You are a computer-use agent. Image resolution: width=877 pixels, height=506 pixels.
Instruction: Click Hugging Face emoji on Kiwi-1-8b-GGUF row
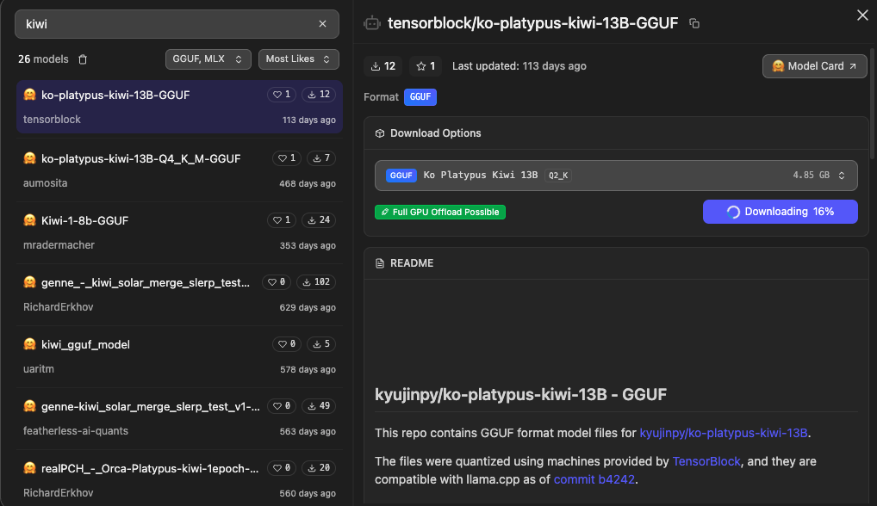click(x=29, y=220)
